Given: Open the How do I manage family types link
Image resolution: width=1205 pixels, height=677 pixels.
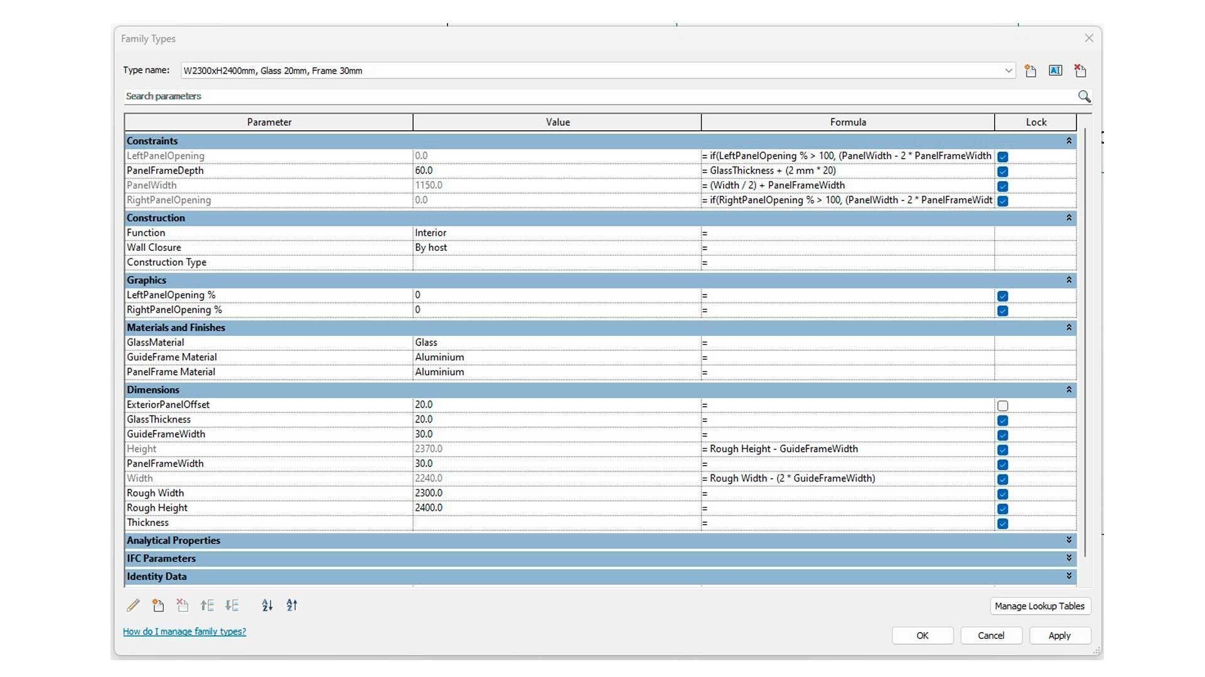Looking at the screenshot, I should point(185,632).
